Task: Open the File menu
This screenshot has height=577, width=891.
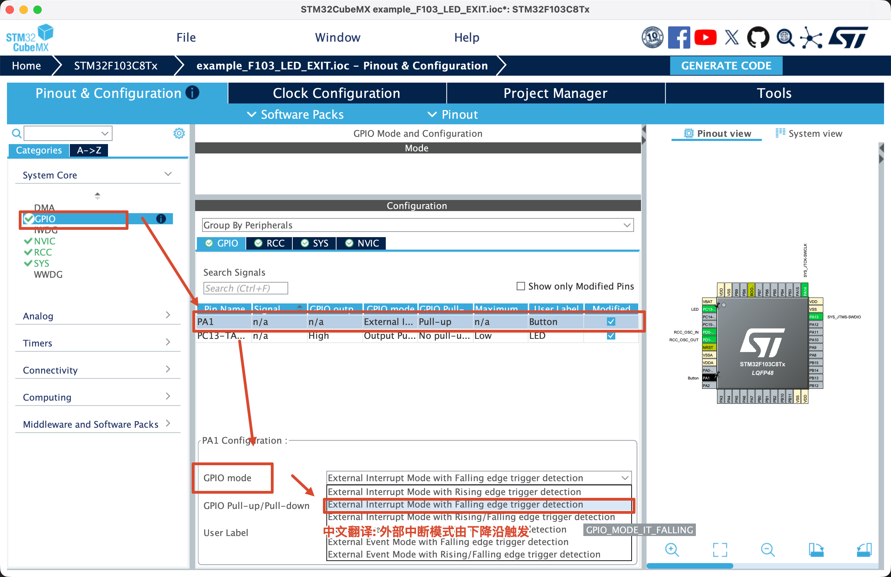Action: pos(186,37)
